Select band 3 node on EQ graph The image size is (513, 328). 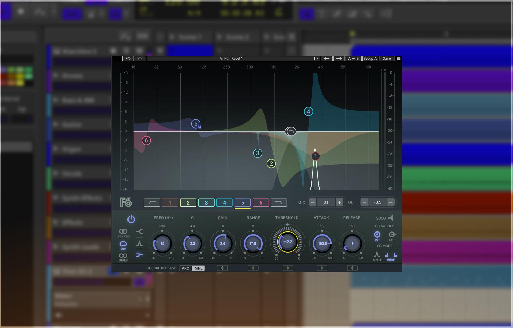pos(258,153)
